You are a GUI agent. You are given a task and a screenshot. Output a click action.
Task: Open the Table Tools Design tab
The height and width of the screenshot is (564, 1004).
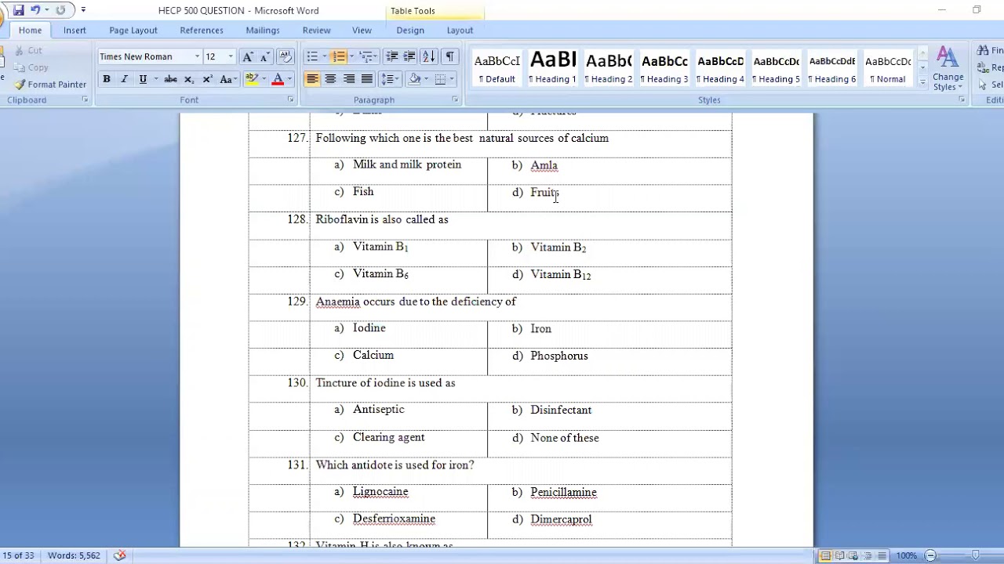(x=410, y=31)
